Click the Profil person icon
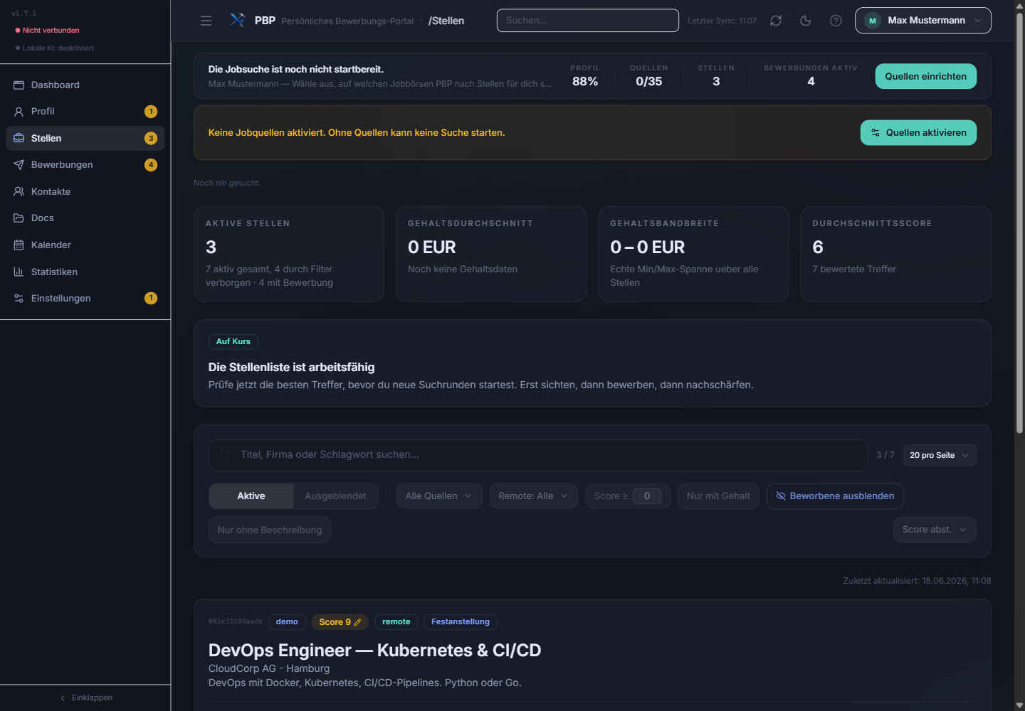Image resolution: width=1025 pixels, height=711 pixels. click(x=19, y=112)
